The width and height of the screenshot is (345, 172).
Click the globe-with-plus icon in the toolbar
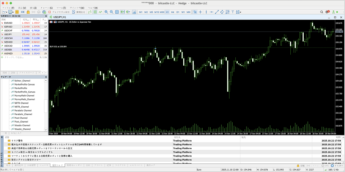(x=44, y=12)
